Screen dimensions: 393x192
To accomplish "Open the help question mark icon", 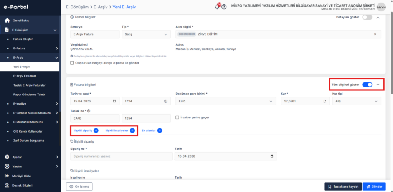I will (x=224, y=7).
